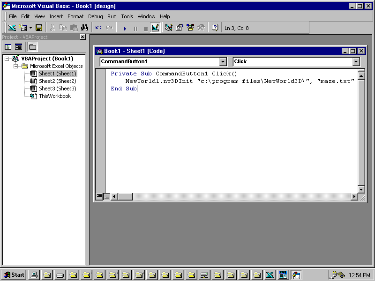This screenshot has height=281, width=375.
Task: Open the Edit menu
Action: click(x=25, y=16)
